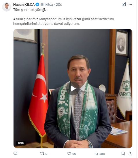Click the Grok explain icon
138x158 pixels.
pyautogui.click(x=124, y=5)
